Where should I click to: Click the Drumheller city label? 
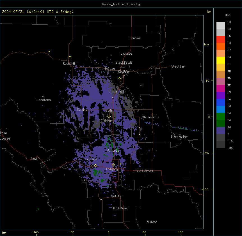[179, 136]
